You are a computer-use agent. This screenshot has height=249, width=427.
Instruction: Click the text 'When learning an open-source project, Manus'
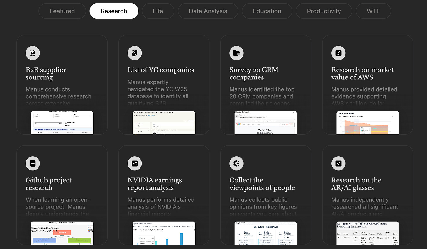58,203
